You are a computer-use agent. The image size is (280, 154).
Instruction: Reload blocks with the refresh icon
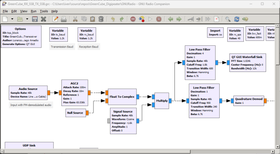pos(237,19)
